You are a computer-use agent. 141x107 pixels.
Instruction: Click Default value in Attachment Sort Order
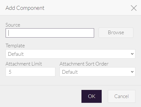(70, 72)
